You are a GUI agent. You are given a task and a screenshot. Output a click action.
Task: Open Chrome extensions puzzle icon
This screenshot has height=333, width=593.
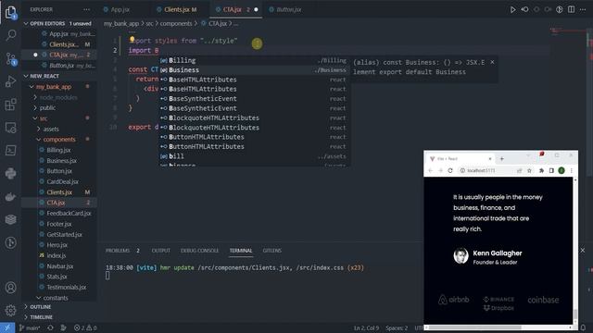pos(541,170)
